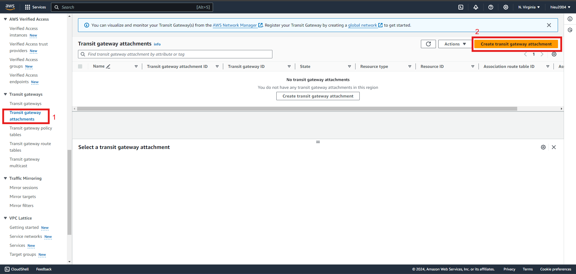576x274 pixels.
Task: Open the details panel settings gear
Action: pos(543,147)
